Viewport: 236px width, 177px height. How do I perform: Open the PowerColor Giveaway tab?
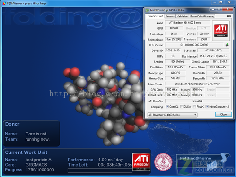202,17
